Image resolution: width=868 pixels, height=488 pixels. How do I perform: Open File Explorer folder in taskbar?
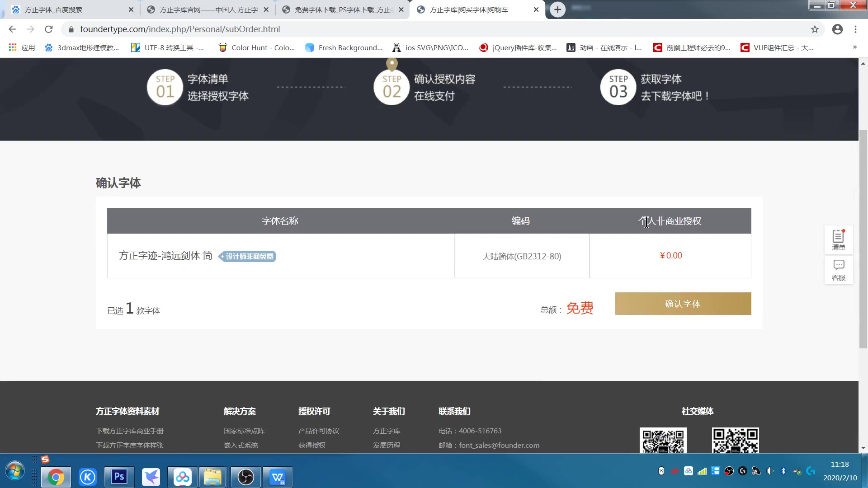click(212, 477)
